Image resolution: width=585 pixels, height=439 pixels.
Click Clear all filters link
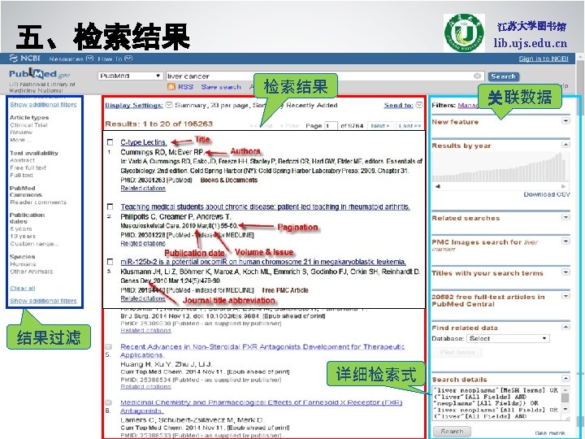[23, 288]
